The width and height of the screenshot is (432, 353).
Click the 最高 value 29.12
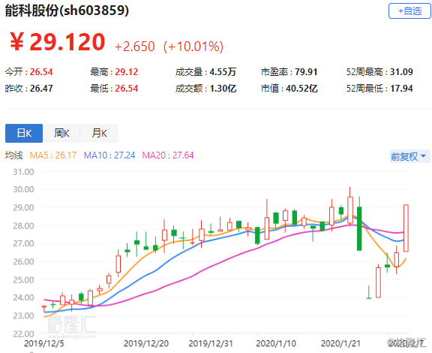tap(127, 72)
